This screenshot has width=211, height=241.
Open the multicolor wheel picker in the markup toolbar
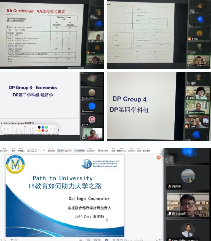pyautogui.click(x=46, y=131)
